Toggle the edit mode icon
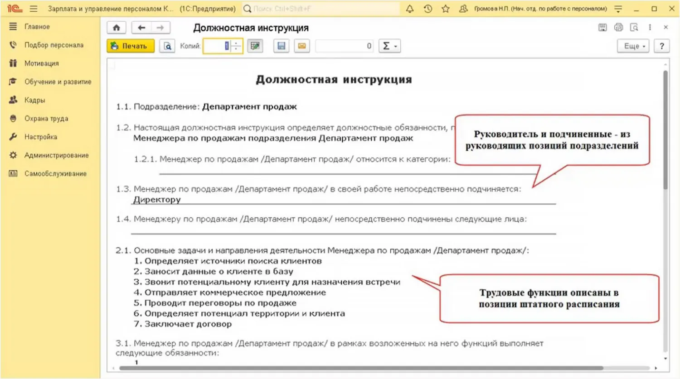 point(255,46)
